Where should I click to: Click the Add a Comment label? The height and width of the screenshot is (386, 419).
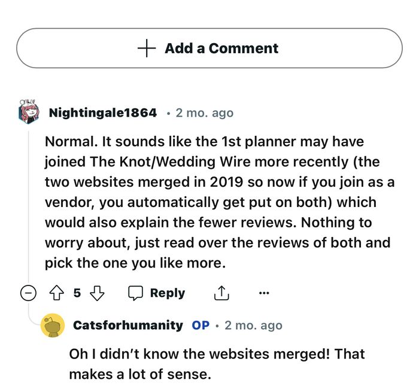pyautogui.click(x=221, y=48)
